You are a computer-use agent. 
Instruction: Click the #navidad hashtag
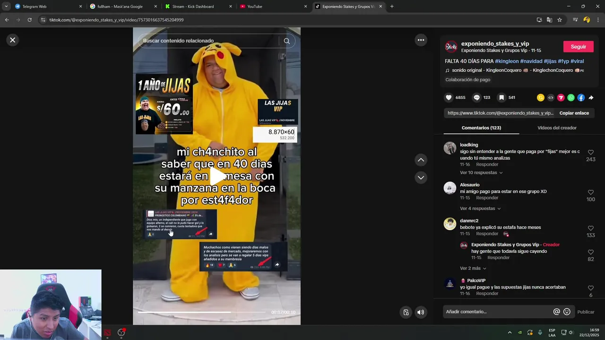click(531, 61)
